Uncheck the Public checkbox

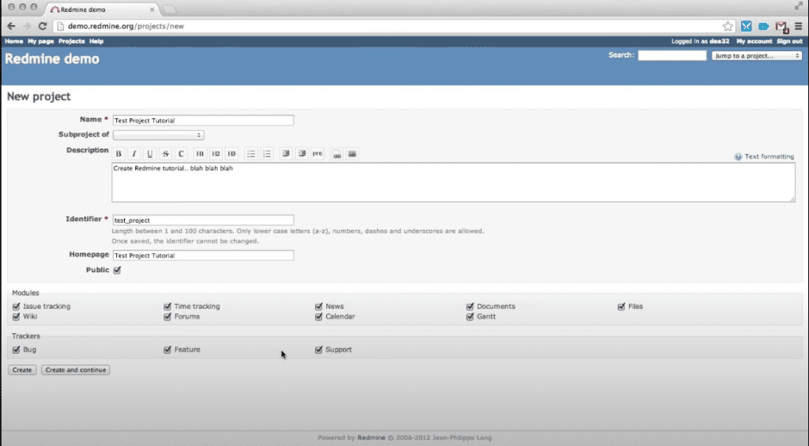117,270
